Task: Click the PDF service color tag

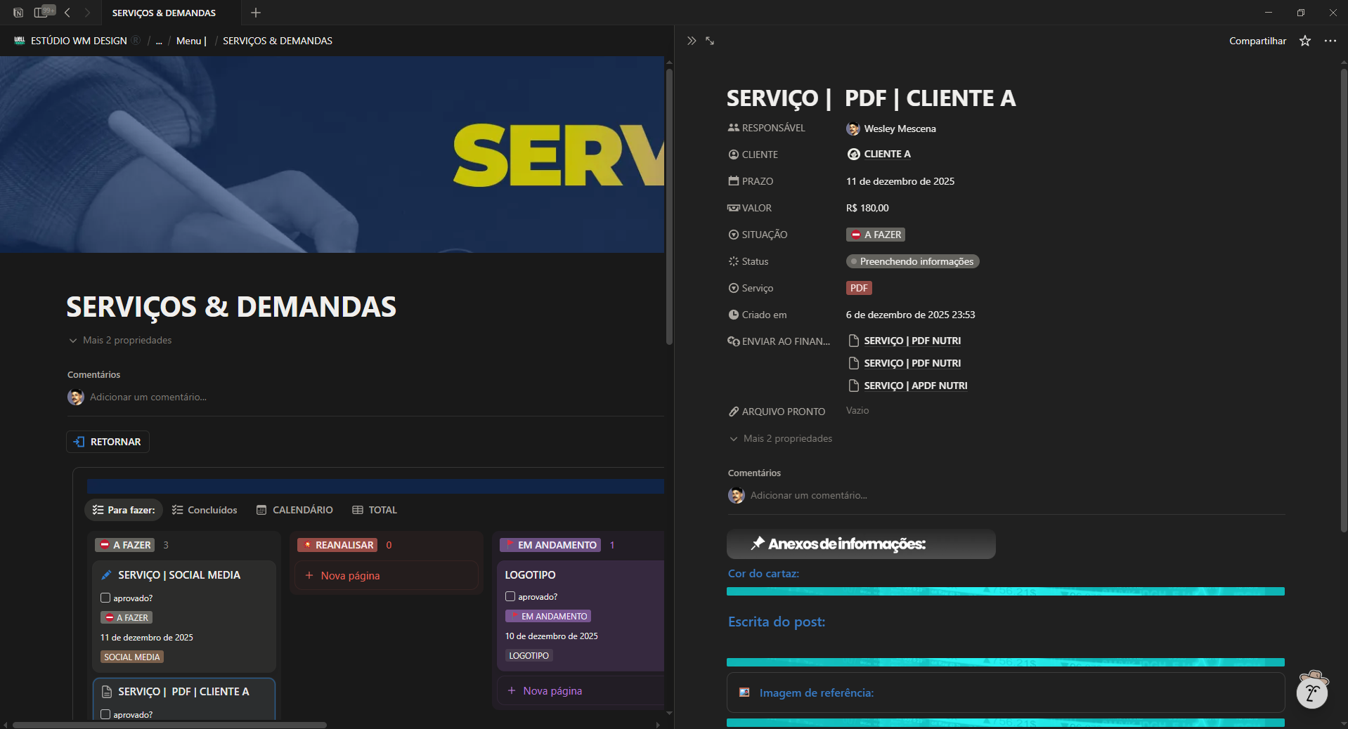Action: pos(859,288)
